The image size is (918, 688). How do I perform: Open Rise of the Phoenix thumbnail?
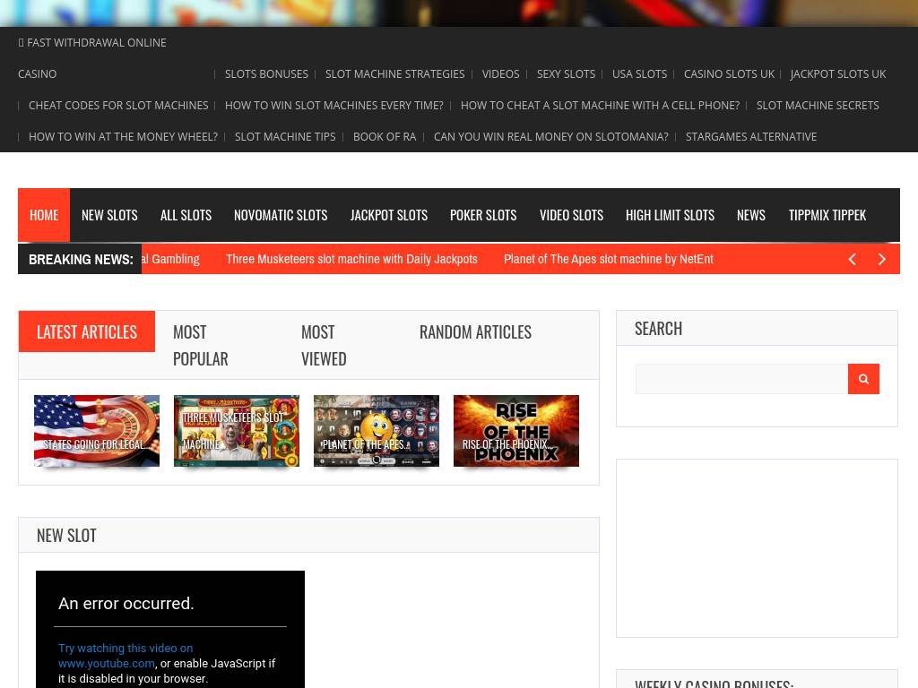[516, 431]
